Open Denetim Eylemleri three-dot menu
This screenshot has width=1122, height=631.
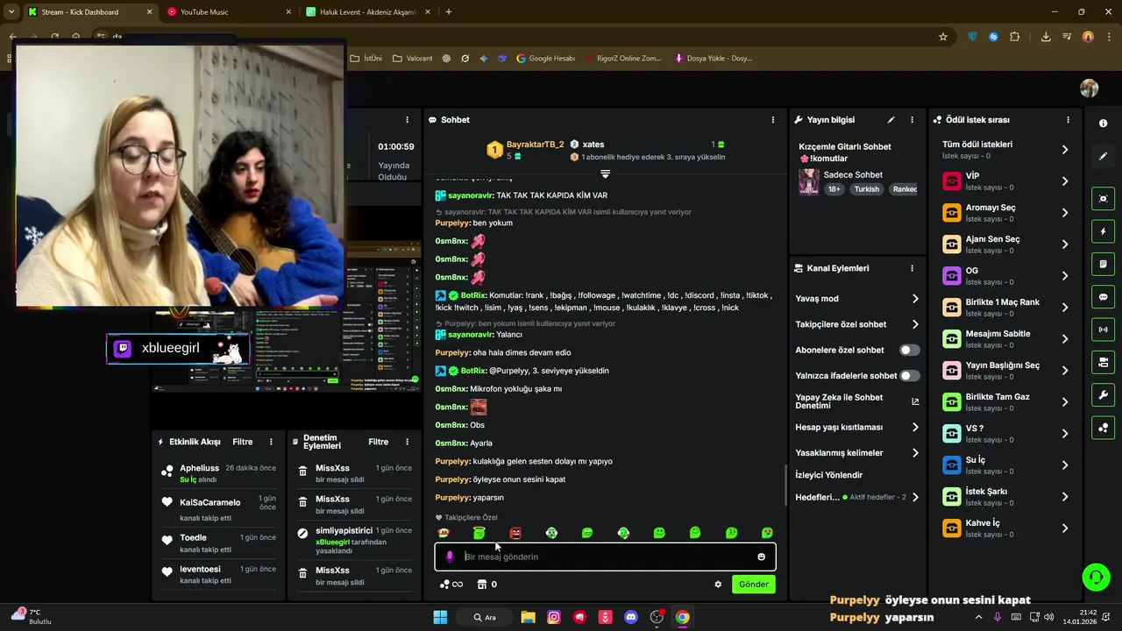point(407,442)
